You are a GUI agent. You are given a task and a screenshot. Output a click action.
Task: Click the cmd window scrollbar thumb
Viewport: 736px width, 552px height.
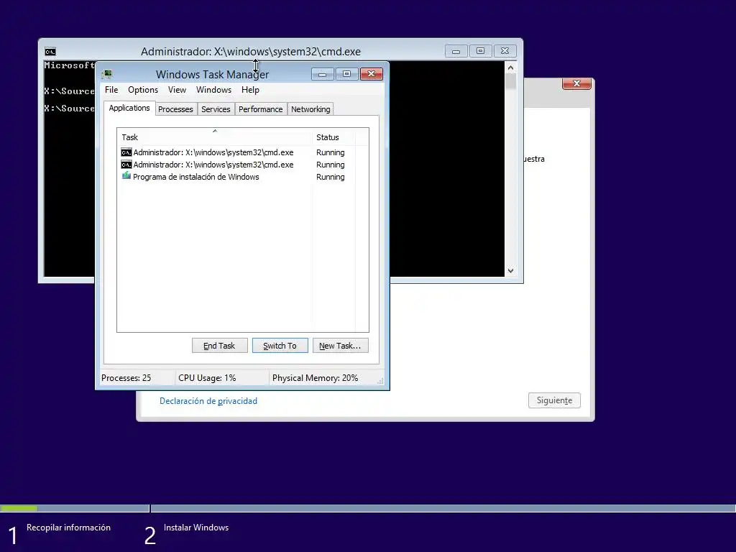pyautogui.click(x=511, y=82)
